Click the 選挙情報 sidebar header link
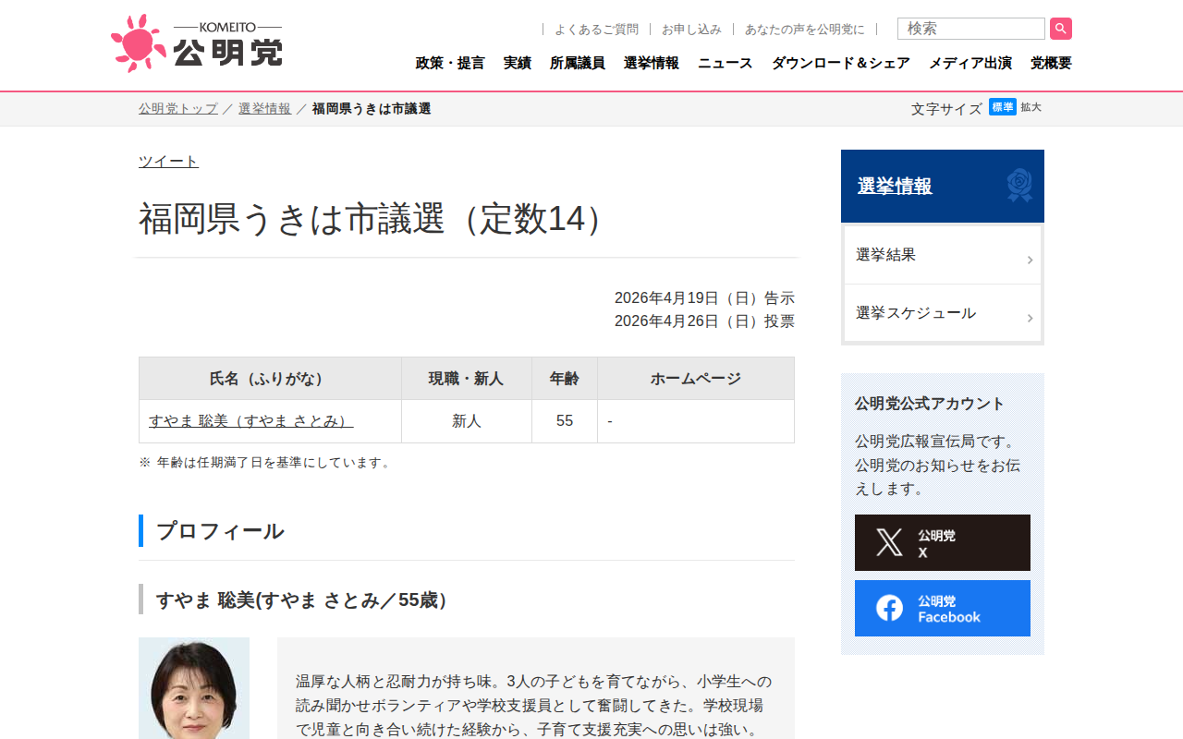Image resolution: width=1183 pixels, height=739 pixels. pos(895,186)
